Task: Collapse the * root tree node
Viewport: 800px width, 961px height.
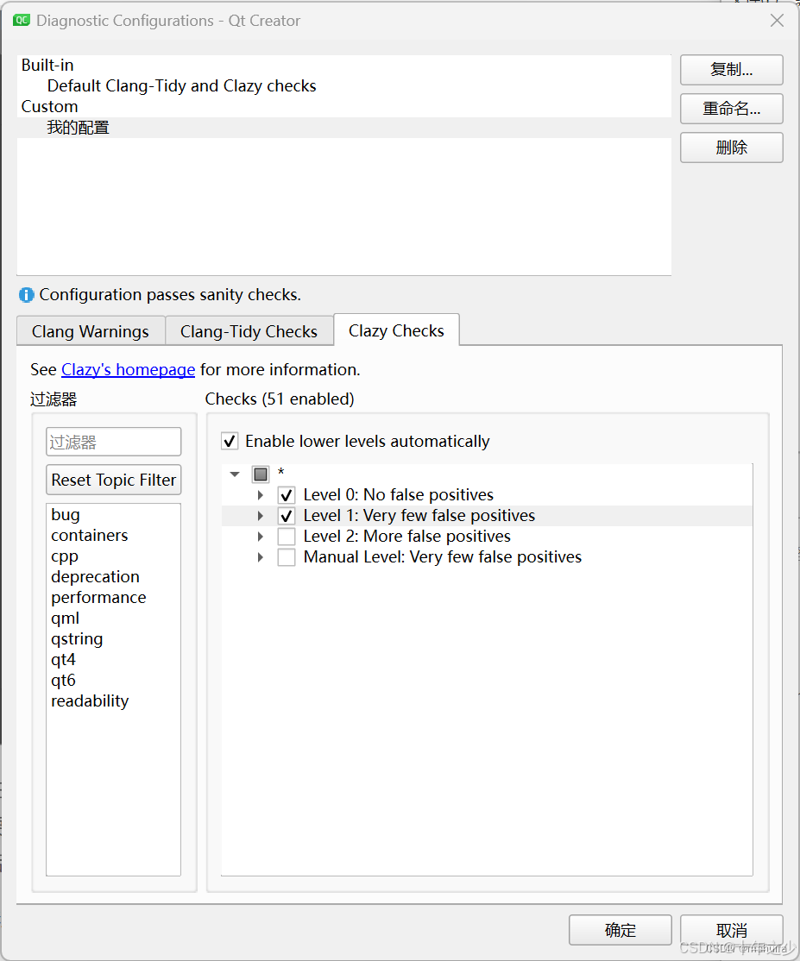Action: [234, 474]
